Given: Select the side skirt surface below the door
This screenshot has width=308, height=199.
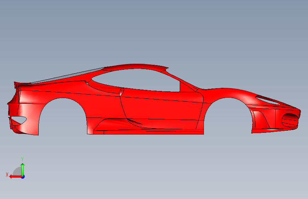Looking at the screenshot, I should coord(149,132).
